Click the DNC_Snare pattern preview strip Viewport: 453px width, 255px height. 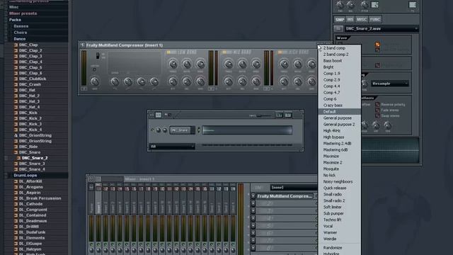[247, 130]
